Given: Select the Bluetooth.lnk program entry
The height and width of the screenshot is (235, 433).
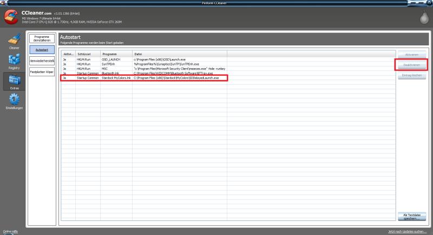Looking at the screenshot, I should coord(110,73).
